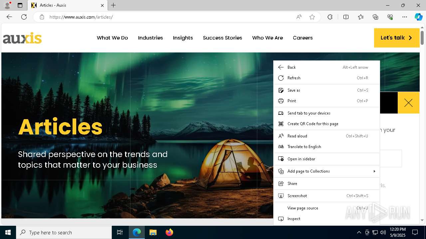
Task: Open Settings and more ellipsis menu
Action: click(x=405, y=17)
